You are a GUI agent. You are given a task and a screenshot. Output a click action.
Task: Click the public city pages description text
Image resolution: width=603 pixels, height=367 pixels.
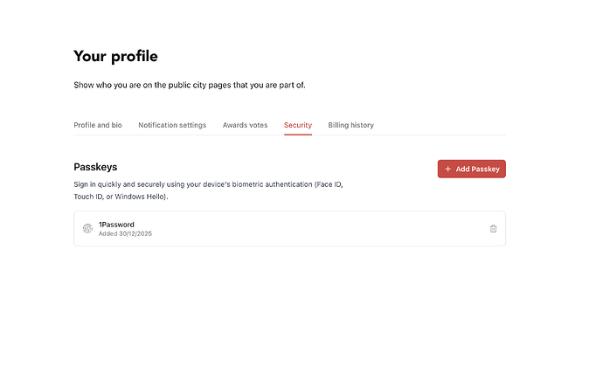coord(190,86)
